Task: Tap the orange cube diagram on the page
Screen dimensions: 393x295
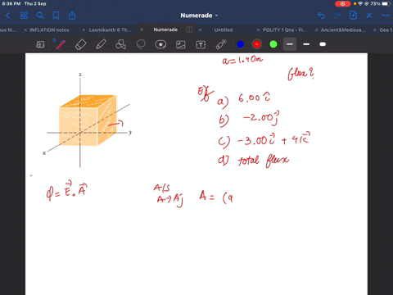Action: pyautogui.click(x=88, y=120)
